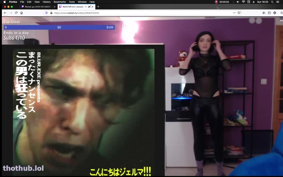Open the clock showing Sun 19:20

point(263,2)
